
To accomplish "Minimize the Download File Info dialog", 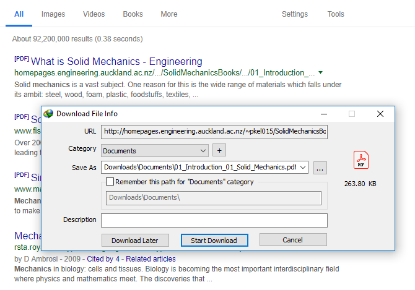I will tap(323, 114).
